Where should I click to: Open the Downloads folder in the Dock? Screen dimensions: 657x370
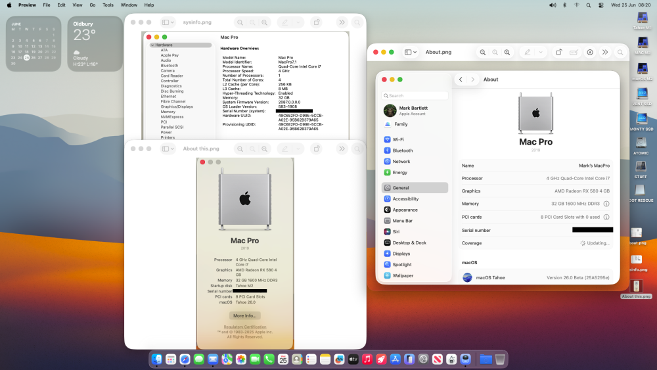(486, 359)
